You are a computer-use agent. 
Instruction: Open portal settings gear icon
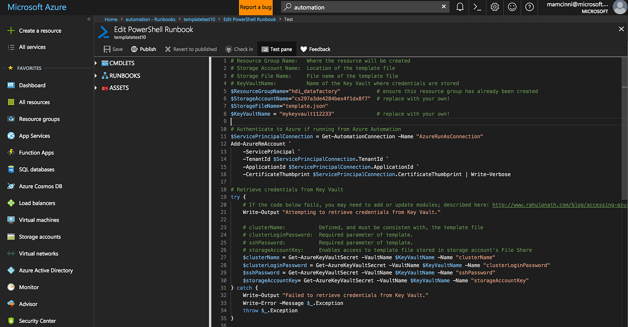pos(495,7)
